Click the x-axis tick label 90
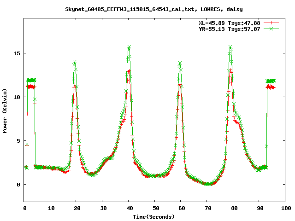Viewport: 295px width, 221px height. point(260,208)
